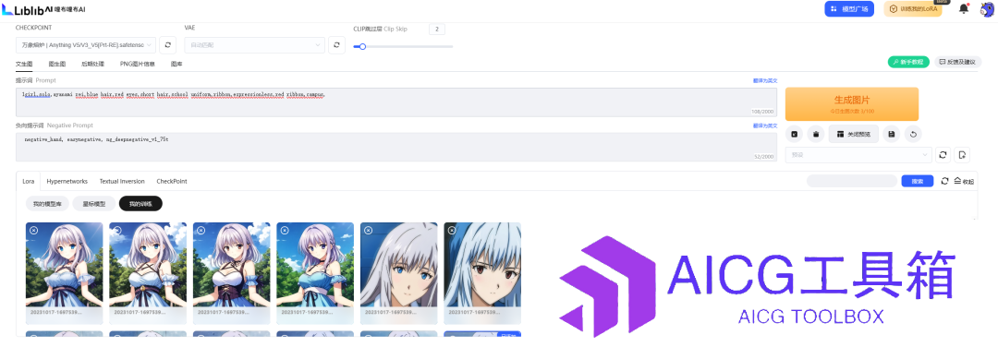The width and height of the screenshot is (998, 347).
Task: Collapse the Lora panel with 收起
Action: (x=964, y=181)
